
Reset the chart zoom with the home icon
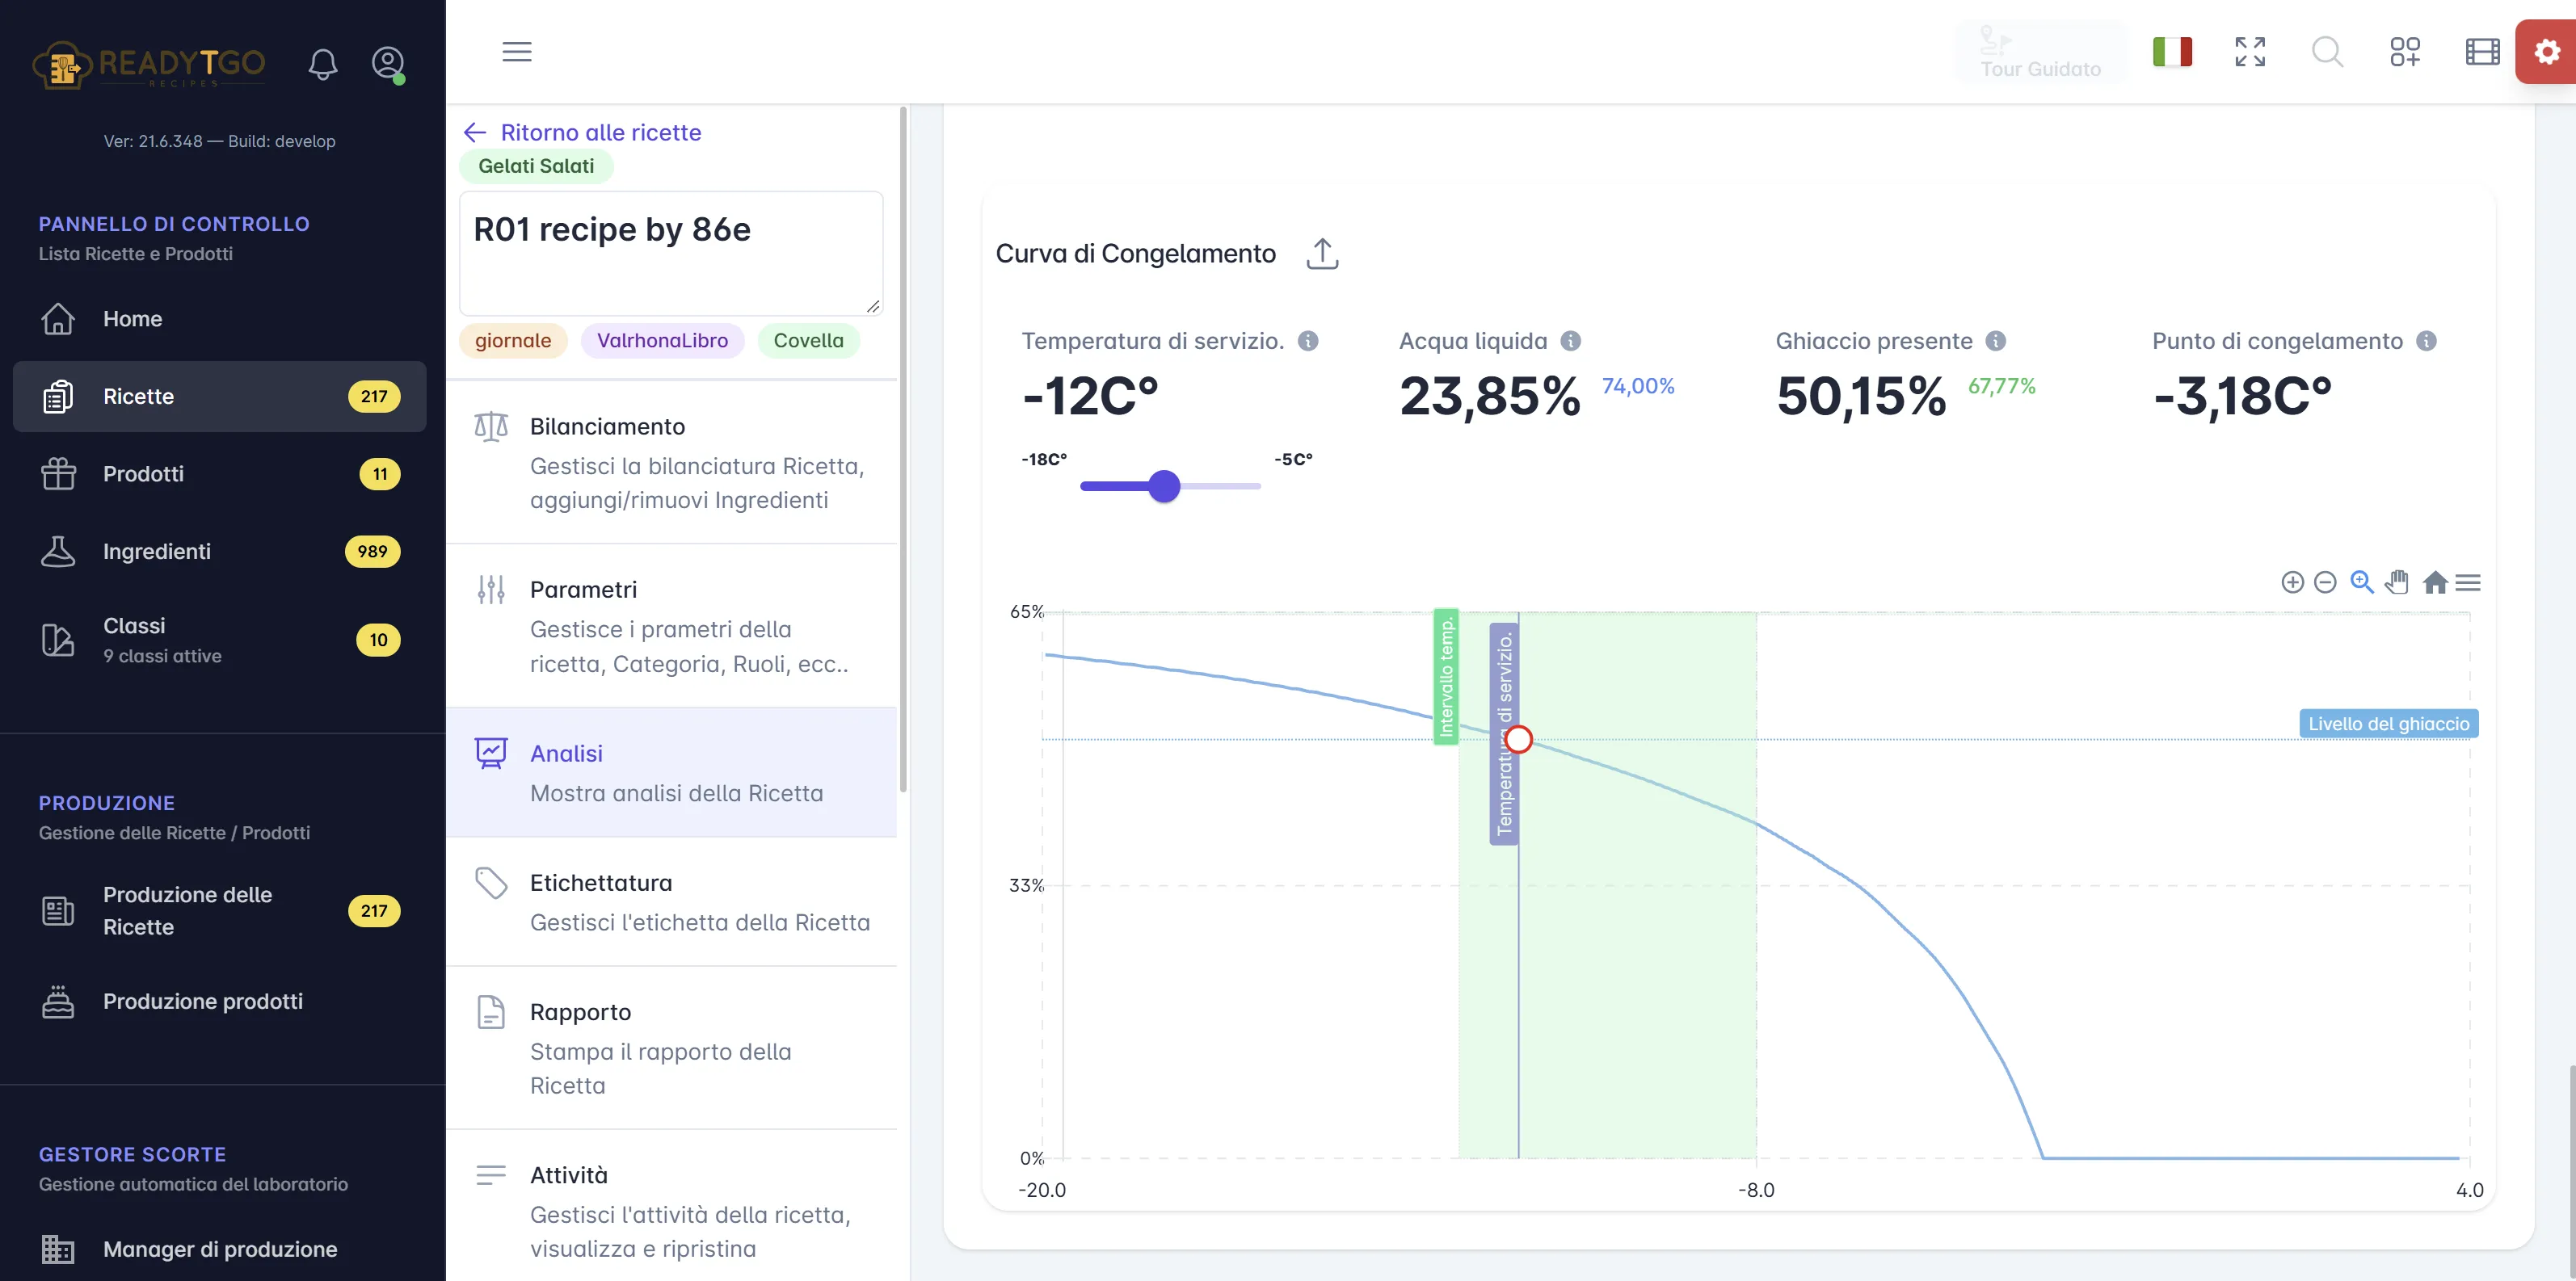tap(2435, 582)
